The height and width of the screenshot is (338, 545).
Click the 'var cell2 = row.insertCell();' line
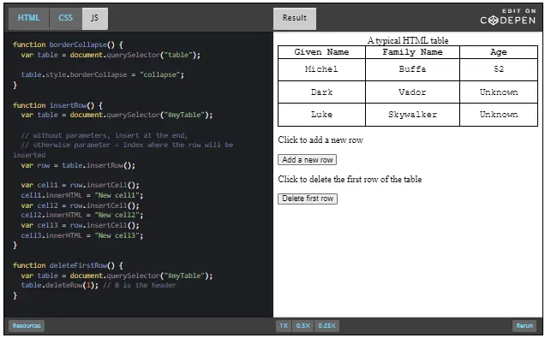[80, 205]
